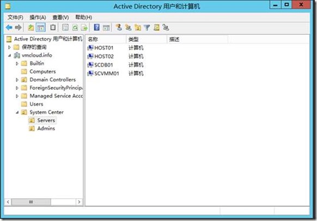Open Properties via the toolbar sheet icon
The image size is (317, 221).
click(x=65, y=27)
